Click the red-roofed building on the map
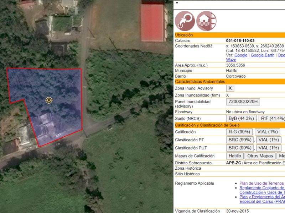This screenshot has height=213, width=285. point(152,22)
